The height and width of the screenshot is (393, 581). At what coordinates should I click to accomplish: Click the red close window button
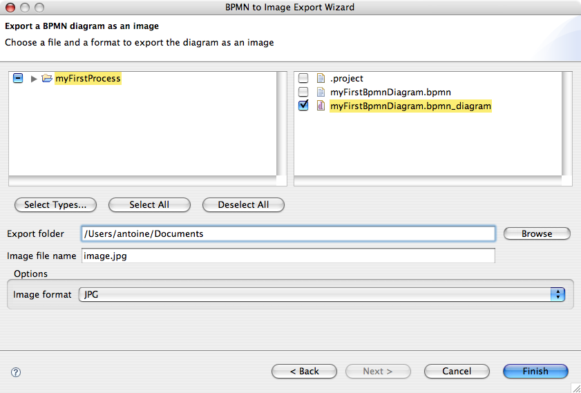click(x=10, y=8)
